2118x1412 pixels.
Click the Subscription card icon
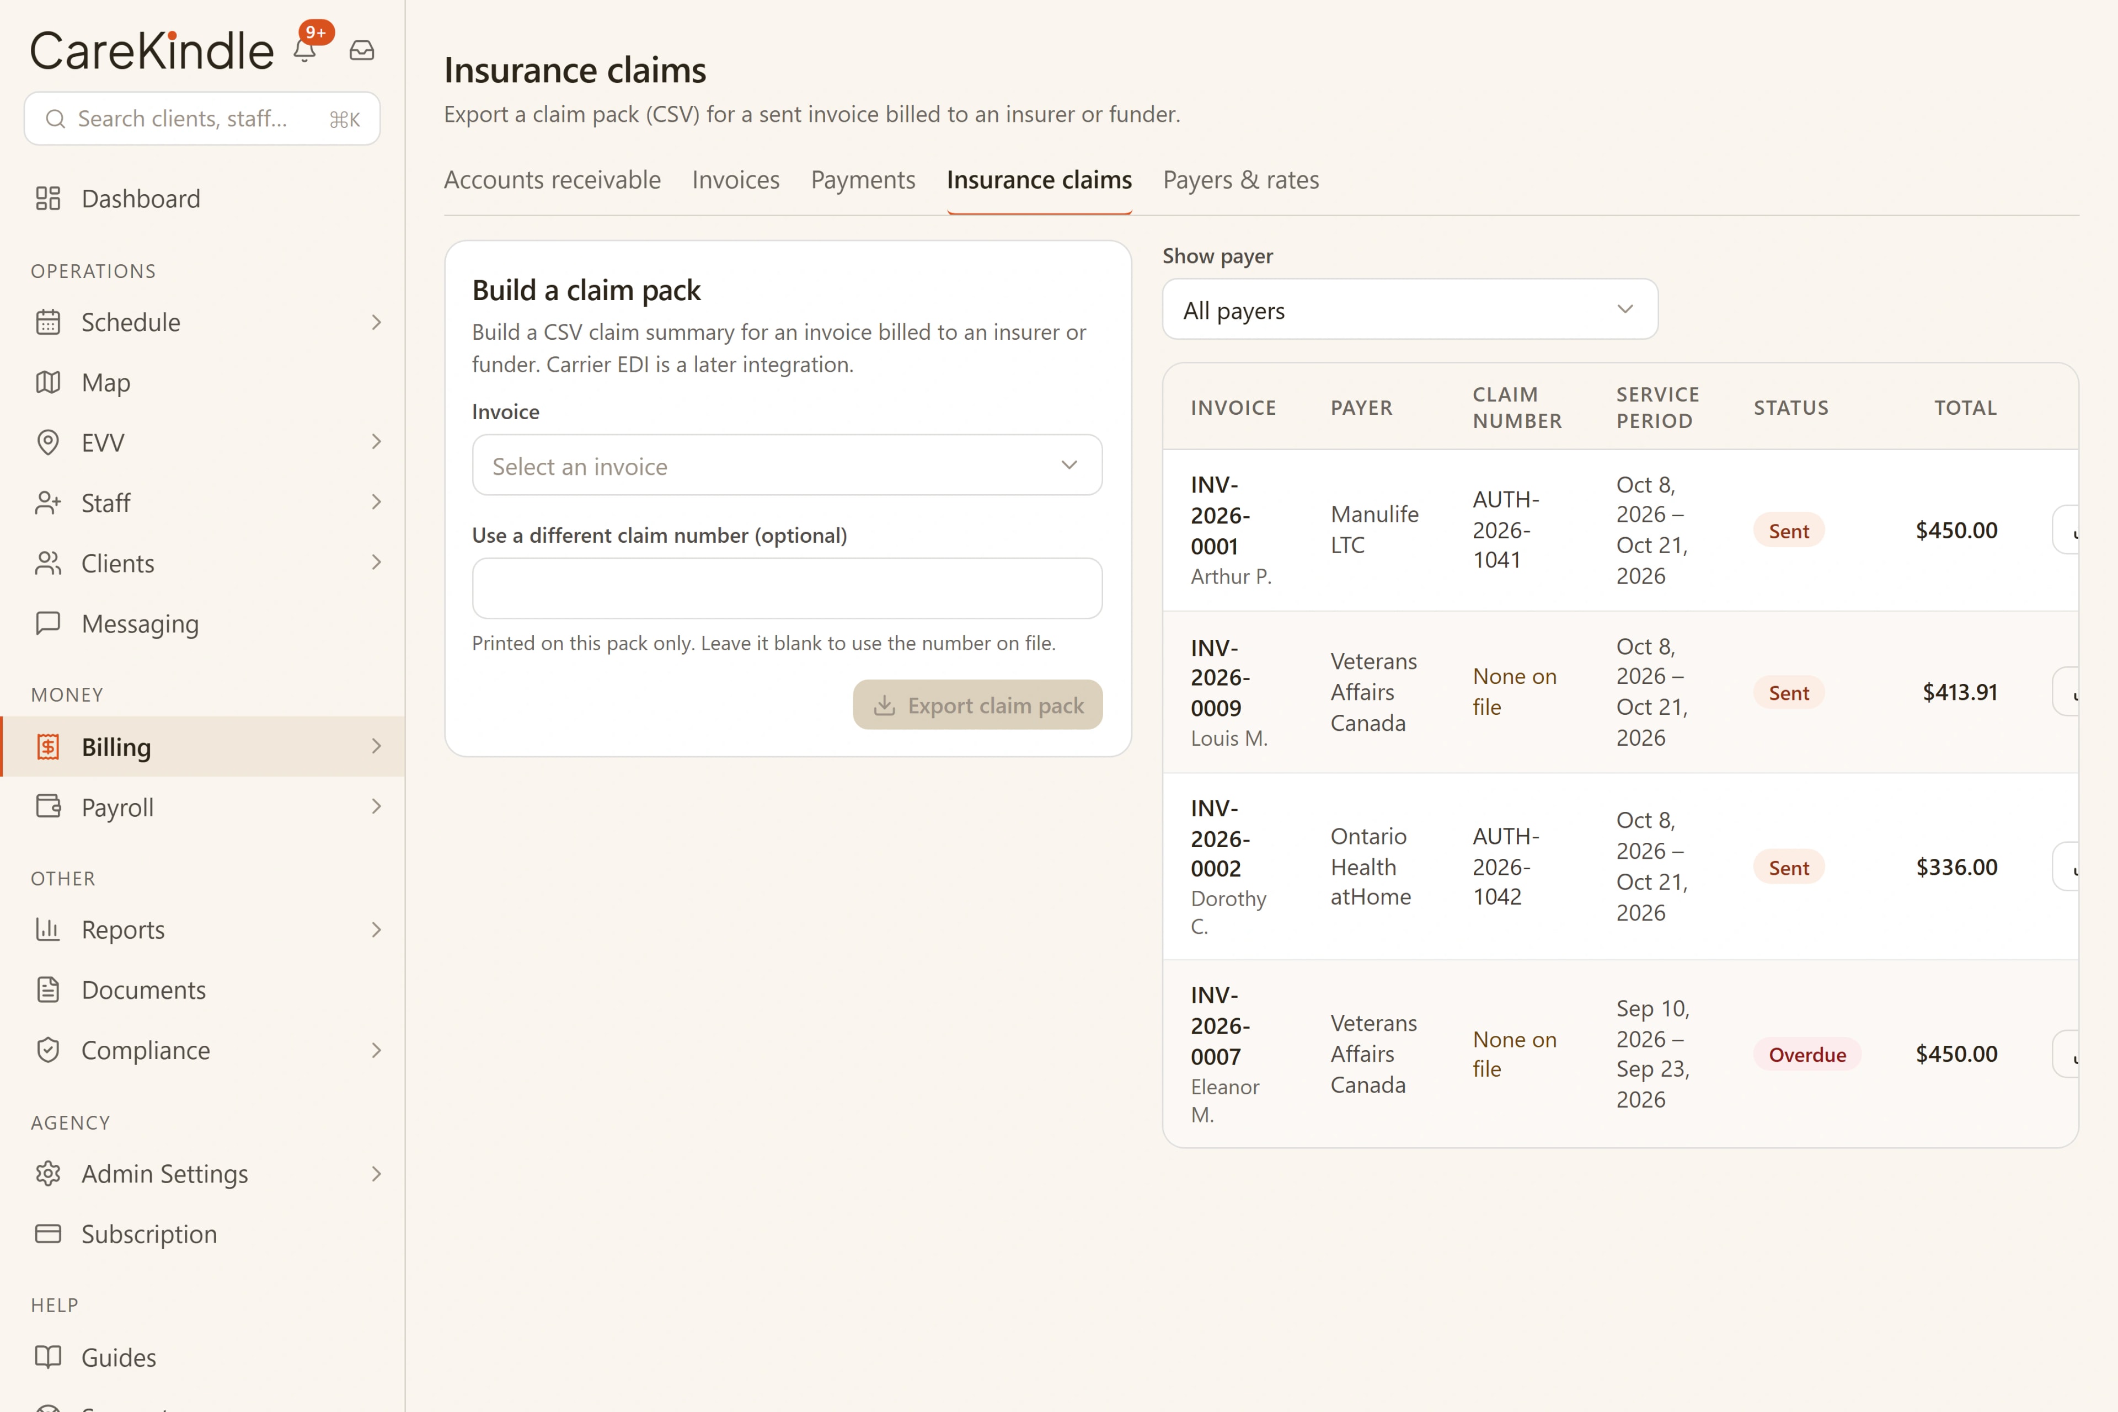coord(48,1234)
